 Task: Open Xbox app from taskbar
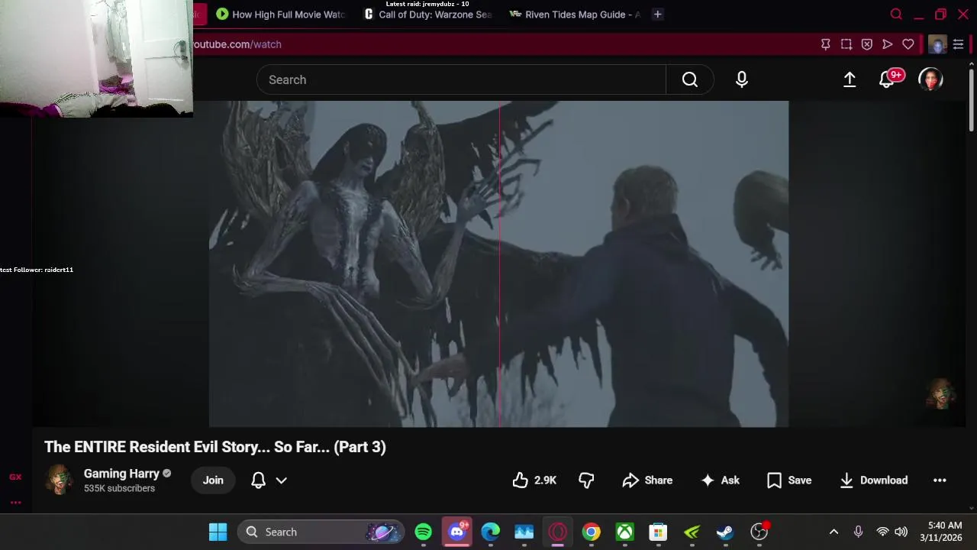click(624, 532)
